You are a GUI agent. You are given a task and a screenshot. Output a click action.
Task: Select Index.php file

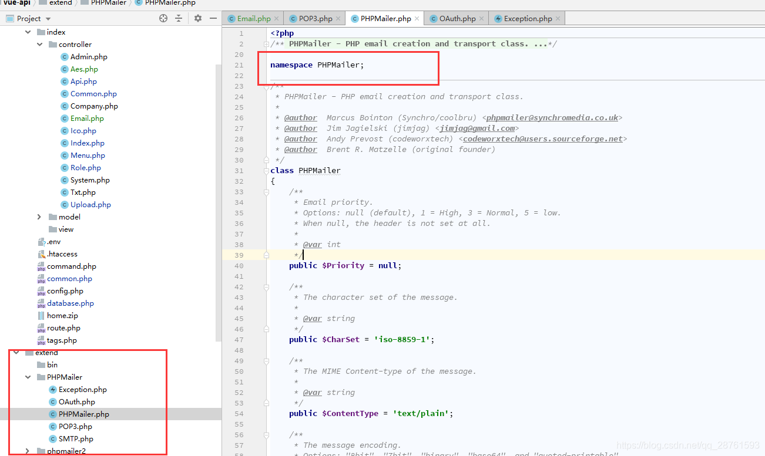[x=83, y=143]
